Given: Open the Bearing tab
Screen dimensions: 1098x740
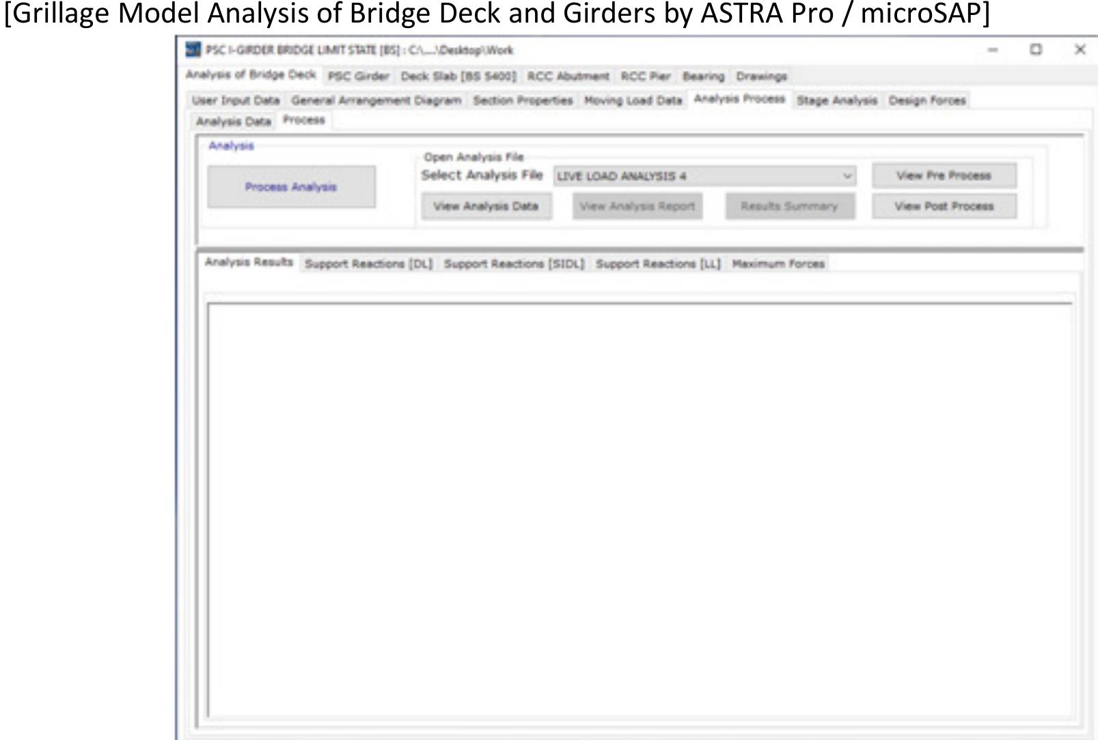Looking at the screenshot, I should pyautogui.click(x=709, y=77).
